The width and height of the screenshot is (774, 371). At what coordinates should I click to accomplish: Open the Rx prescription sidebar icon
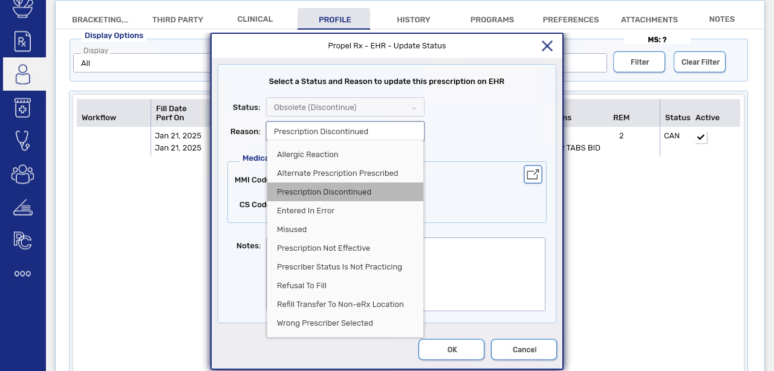(x=22, y=42)
